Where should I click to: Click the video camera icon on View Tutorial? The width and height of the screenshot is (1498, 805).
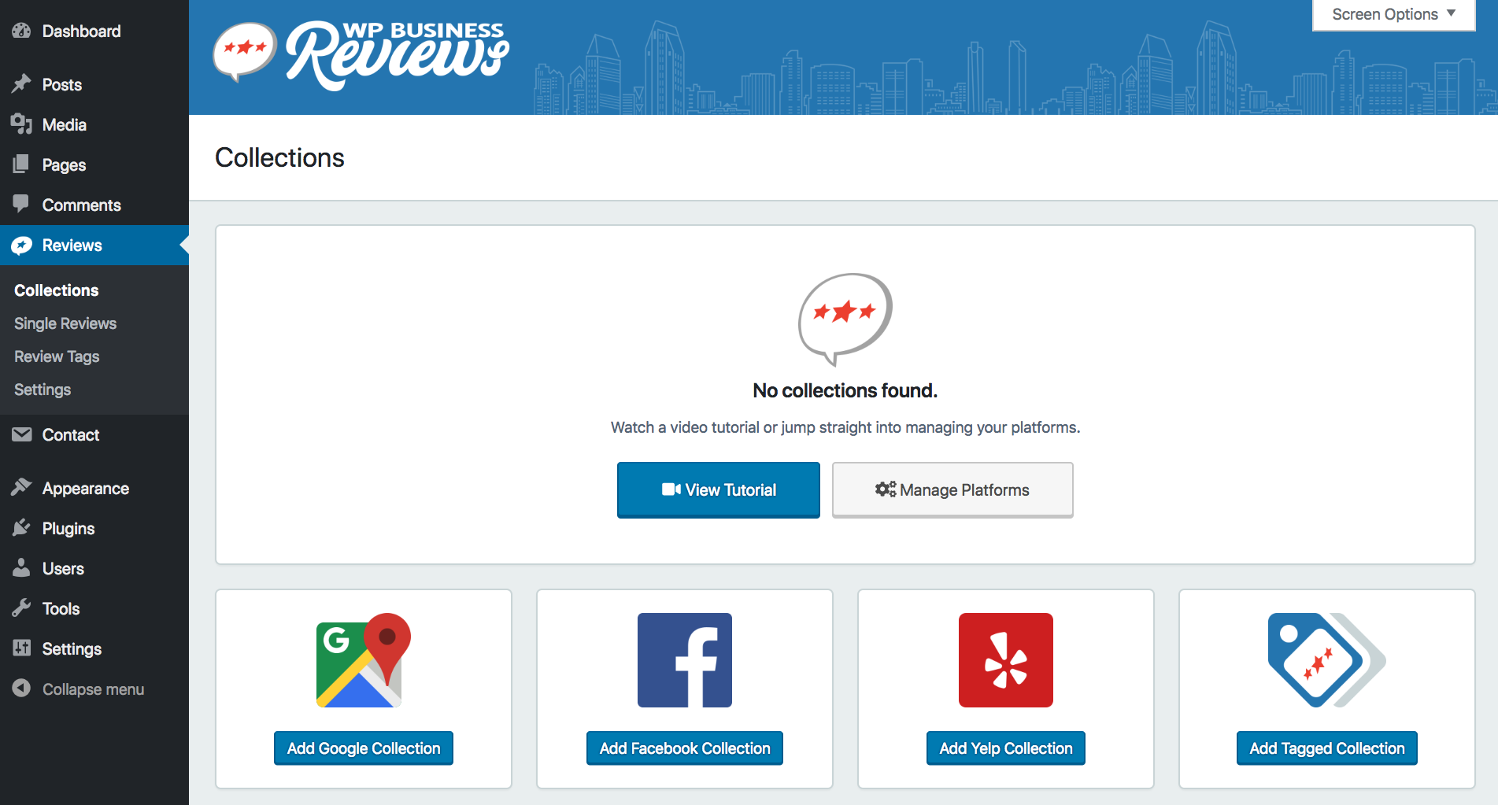671,489
